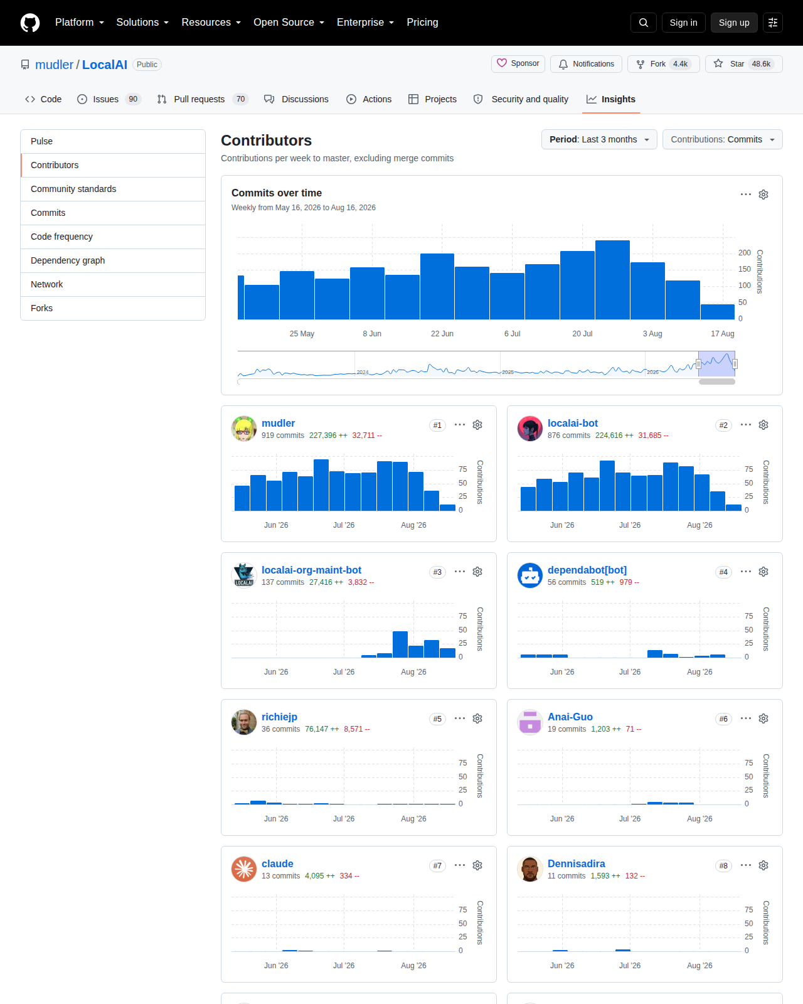
Task: Click the gear icon on mudler card
Action: tap(477, 425)
